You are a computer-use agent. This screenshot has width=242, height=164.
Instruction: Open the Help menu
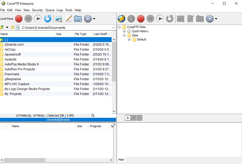pos(78,10)
